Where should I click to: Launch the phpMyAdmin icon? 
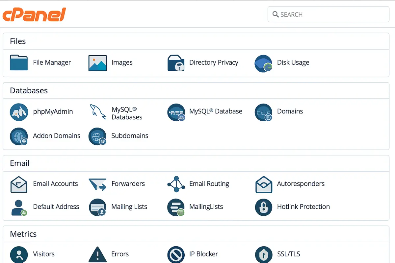click(x=19, y=112)
